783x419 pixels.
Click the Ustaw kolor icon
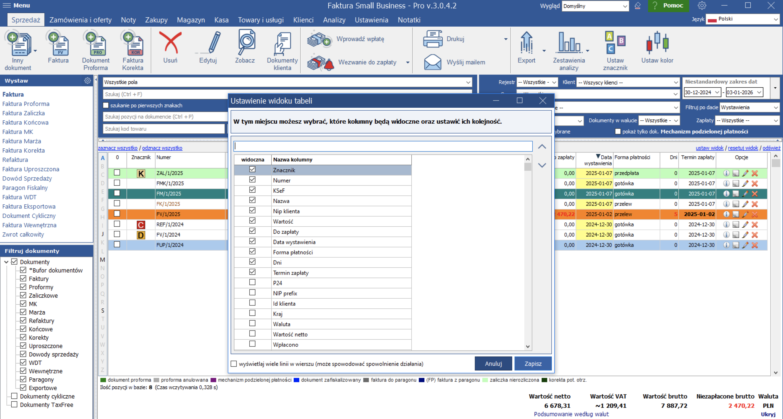click(x=657, y=43)
